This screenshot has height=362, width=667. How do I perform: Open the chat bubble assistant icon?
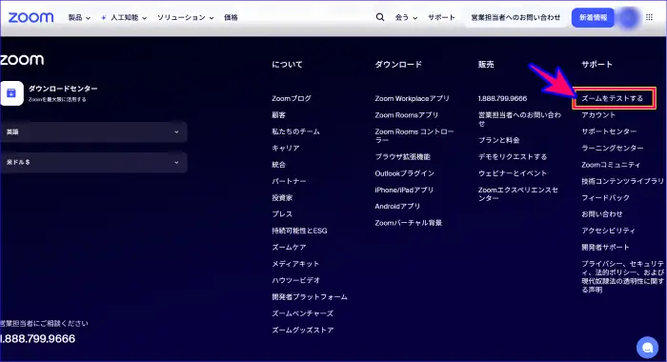647,347
